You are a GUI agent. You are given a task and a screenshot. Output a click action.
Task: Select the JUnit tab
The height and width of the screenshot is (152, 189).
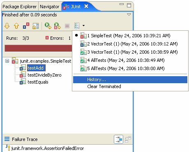coord(76,7)
